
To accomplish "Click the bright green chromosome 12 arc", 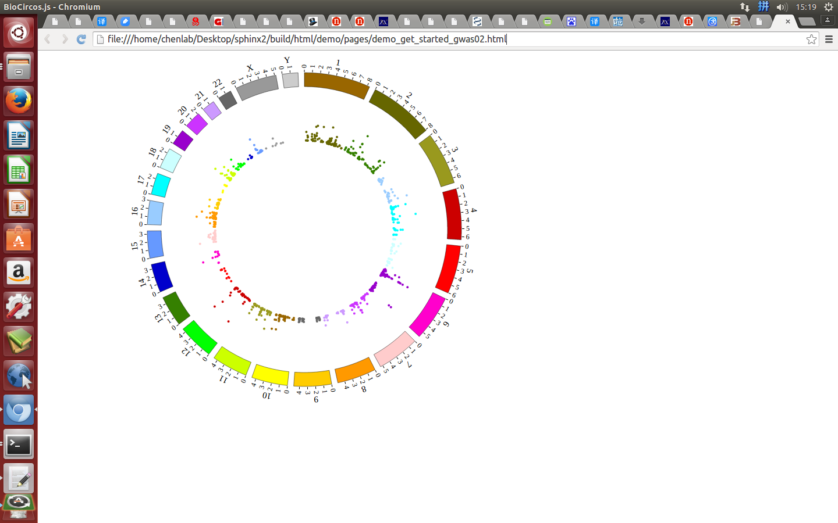I will [200, 337].
